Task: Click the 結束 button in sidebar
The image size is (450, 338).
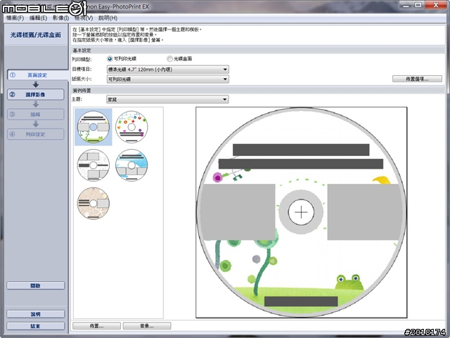Action: (x=36, y=326)
